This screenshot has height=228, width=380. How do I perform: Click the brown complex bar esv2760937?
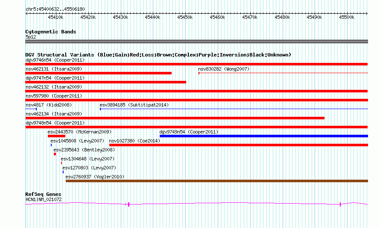217,181
